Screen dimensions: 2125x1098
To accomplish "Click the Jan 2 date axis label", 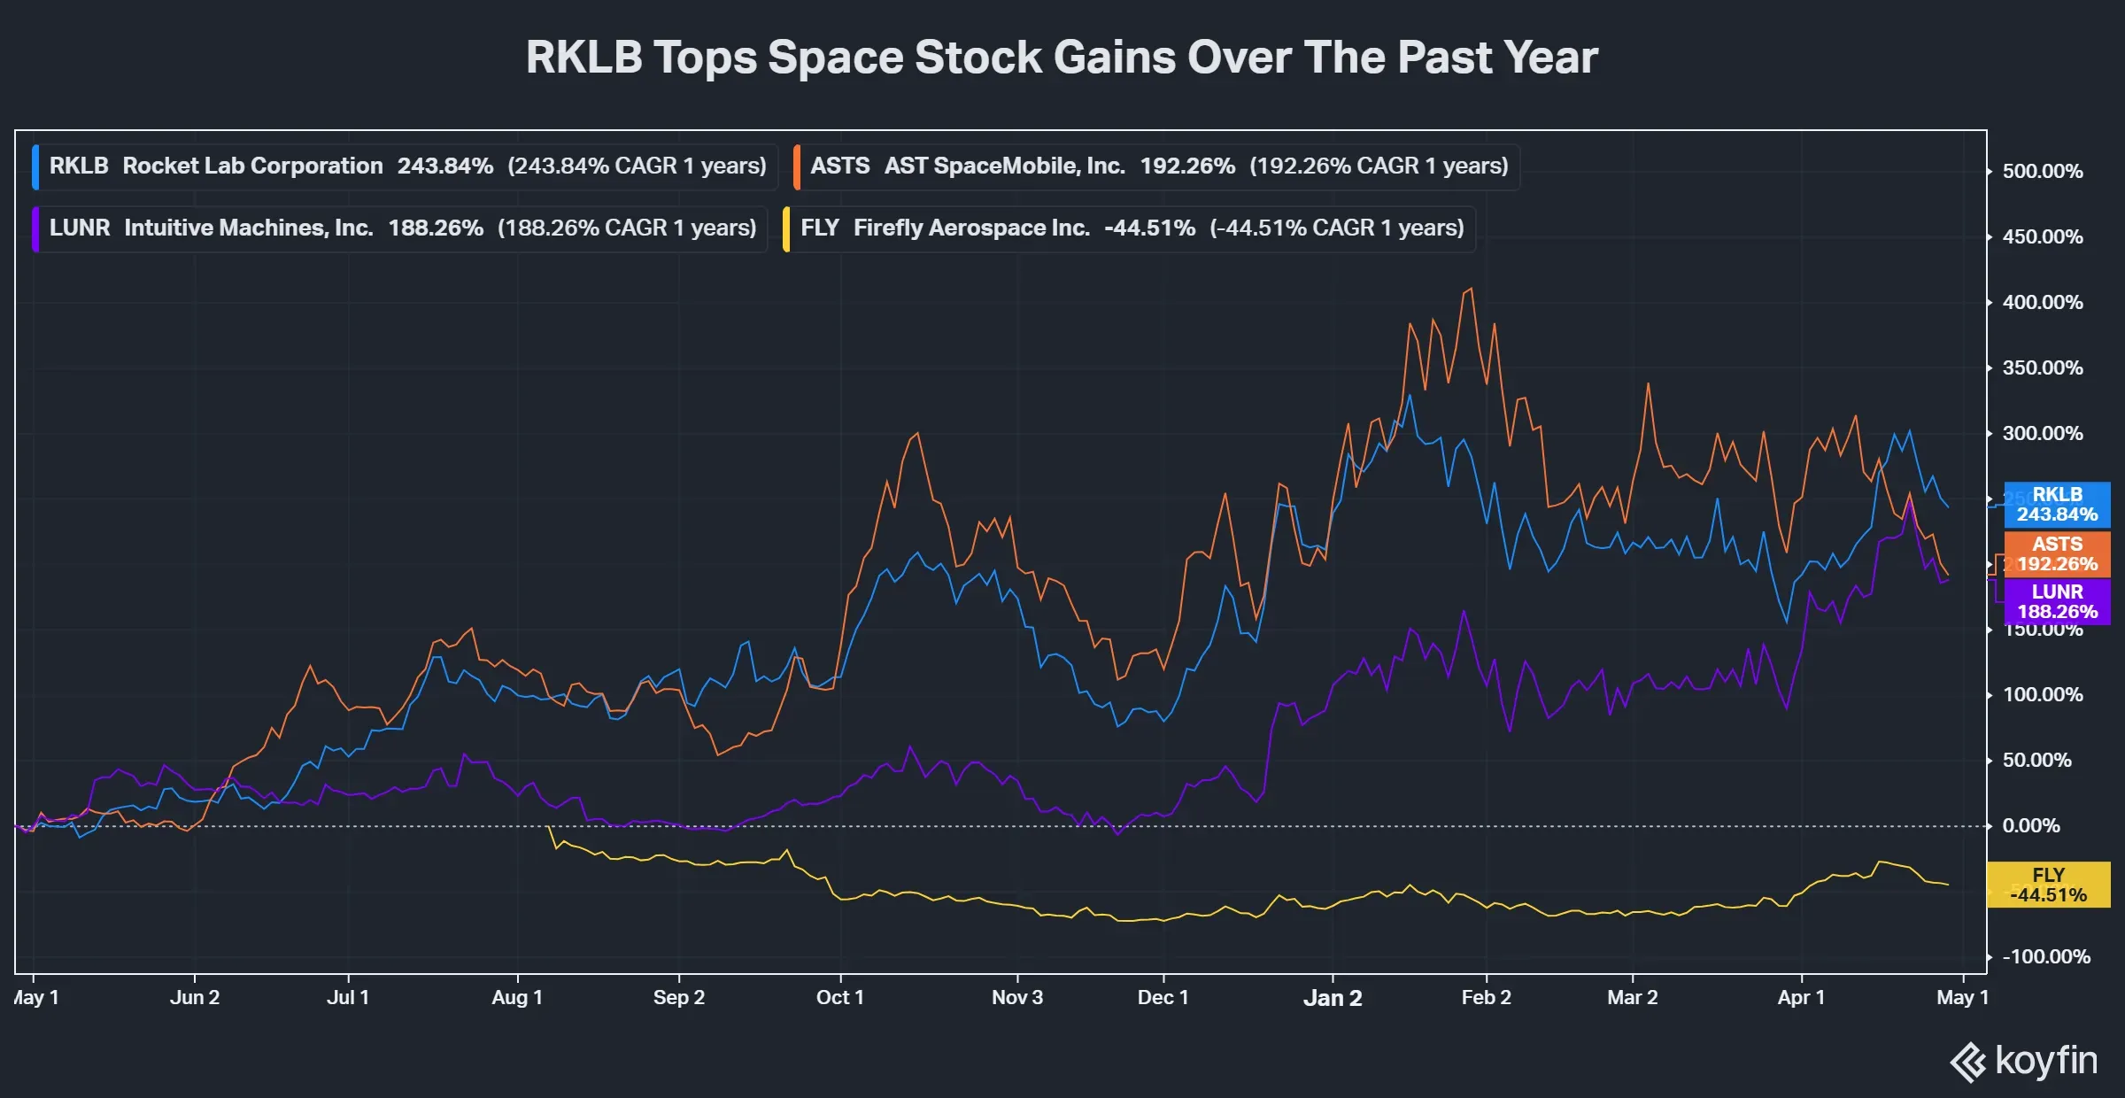I will coord(1333,998).
